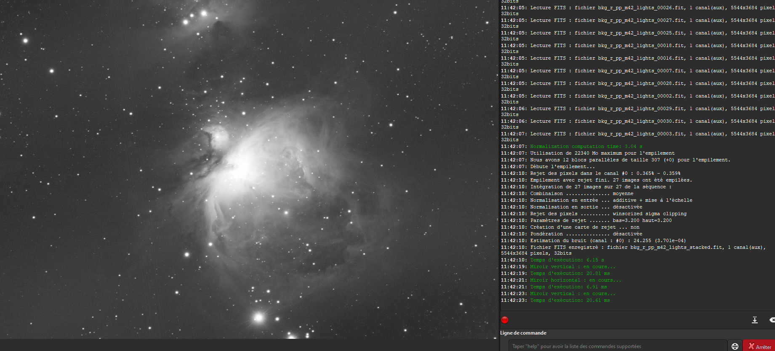Select "Intégration de 27 images" log line
This screenshot has height=351, width=775.
[x=586, y=187]
